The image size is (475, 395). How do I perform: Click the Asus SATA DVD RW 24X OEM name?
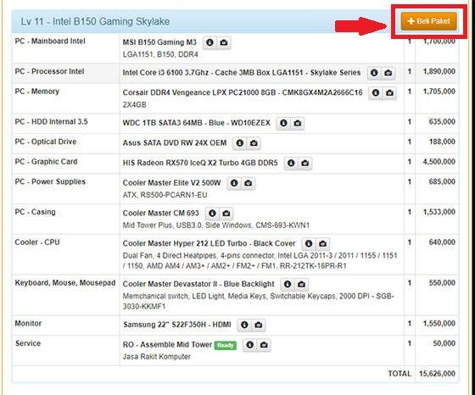pos(175,143)
